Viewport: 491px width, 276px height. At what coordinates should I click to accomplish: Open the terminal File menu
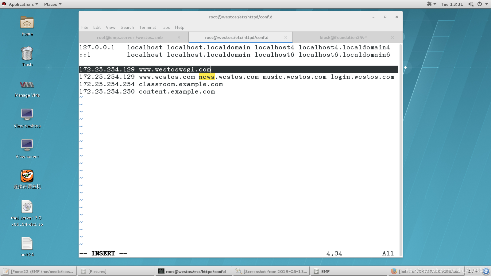85,27
